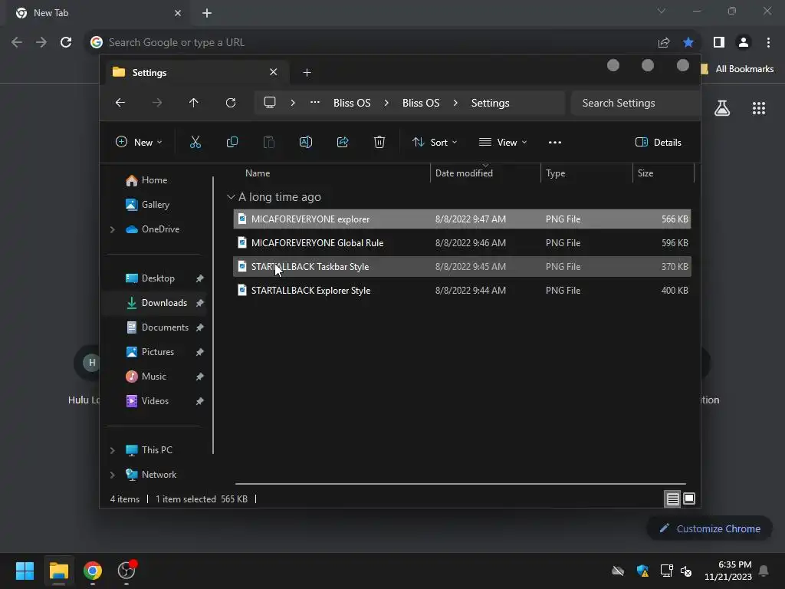
Task: Click Chrome's bookmark star icon
Action: coord(688,42)
